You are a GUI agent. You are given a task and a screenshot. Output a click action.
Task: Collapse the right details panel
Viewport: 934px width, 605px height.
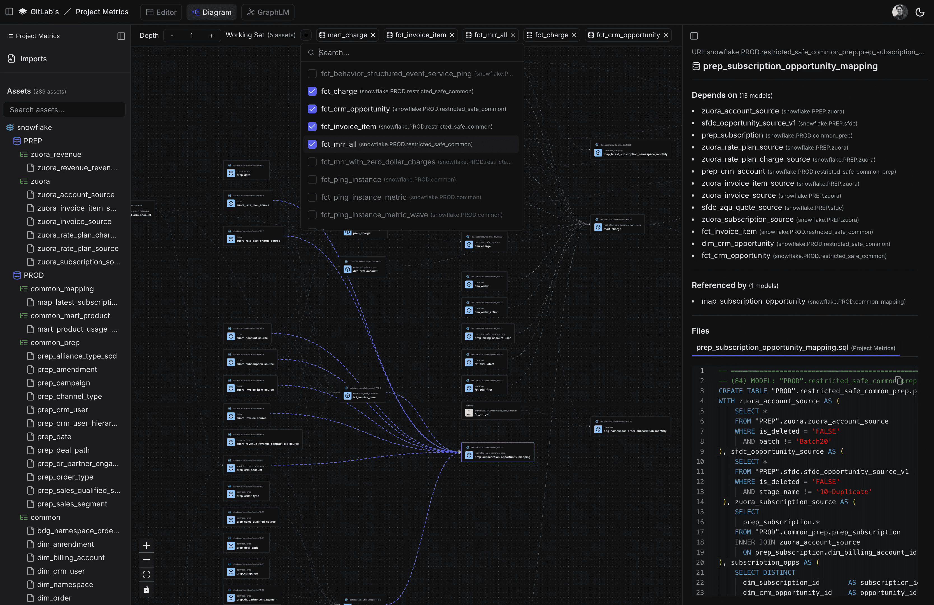694,36
